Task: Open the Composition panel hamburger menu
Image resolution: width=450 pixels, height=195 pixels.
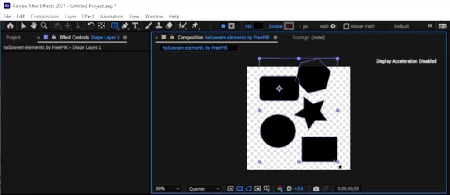Action: (x=275, y=38)
